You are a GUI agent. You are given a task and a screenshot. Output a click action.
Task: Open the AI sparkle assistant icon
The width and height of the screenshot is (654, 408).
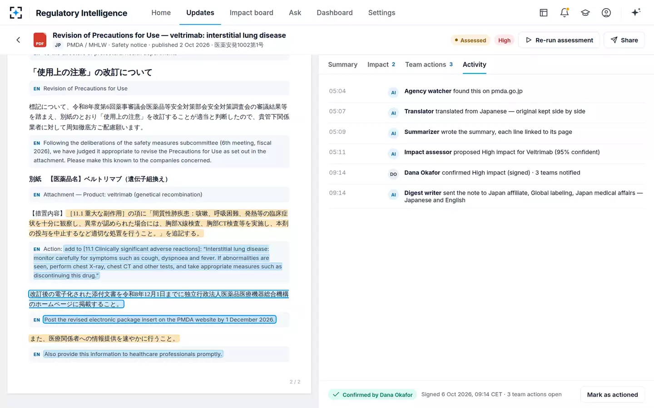point(636,13)
